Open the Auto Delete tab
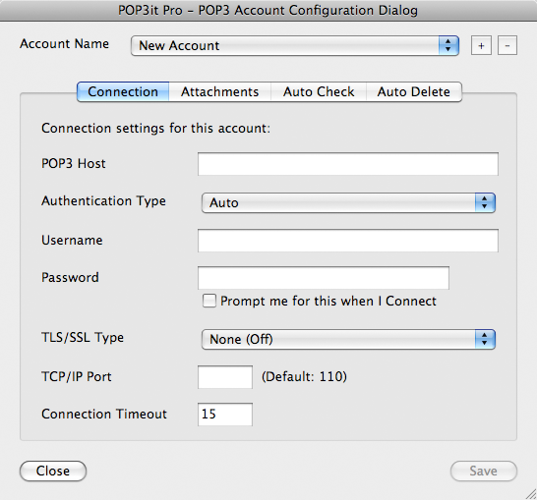The width and height of the screenshot is (537, 500). pos(414,91)
